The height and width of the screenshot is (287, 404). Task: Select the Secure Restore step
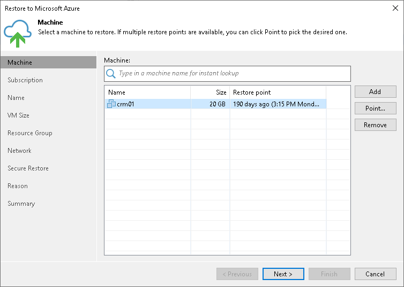coord(28,168)
